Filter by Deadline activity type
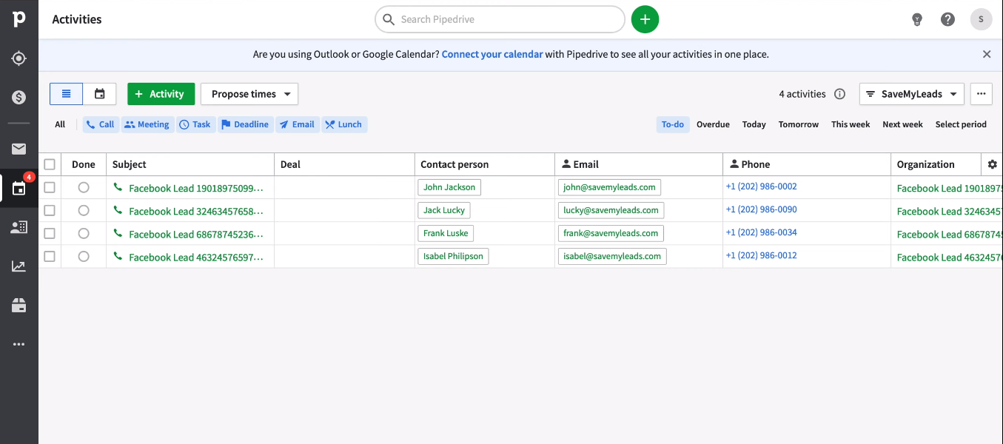Image resolution: width=1003 pixels, height=444 pixels. click(x=245, y=124)
